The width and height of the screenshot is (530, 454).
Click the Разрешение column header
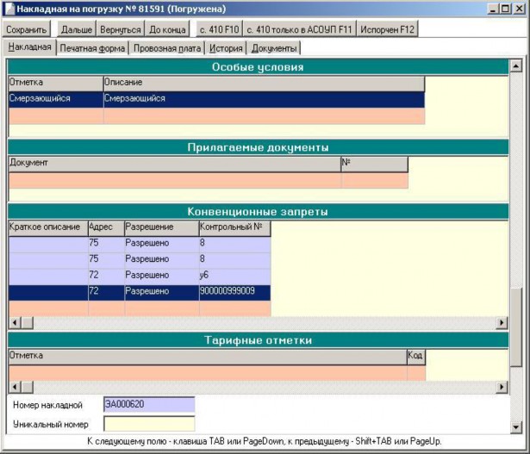click(x=162, y=227)
